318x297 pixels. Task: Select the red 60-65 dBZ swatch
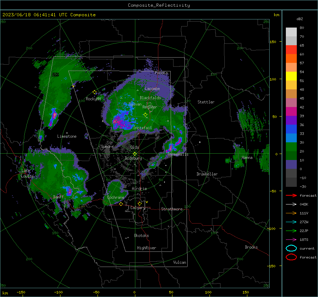291,49
